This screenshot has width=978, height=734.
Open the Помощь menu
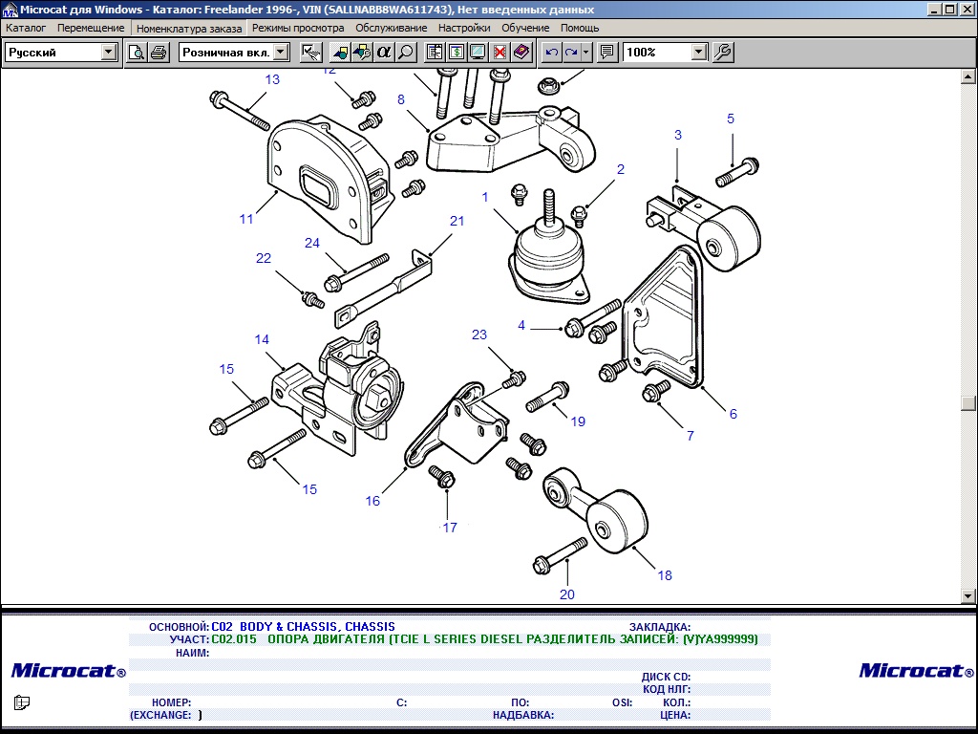point(580,28)
